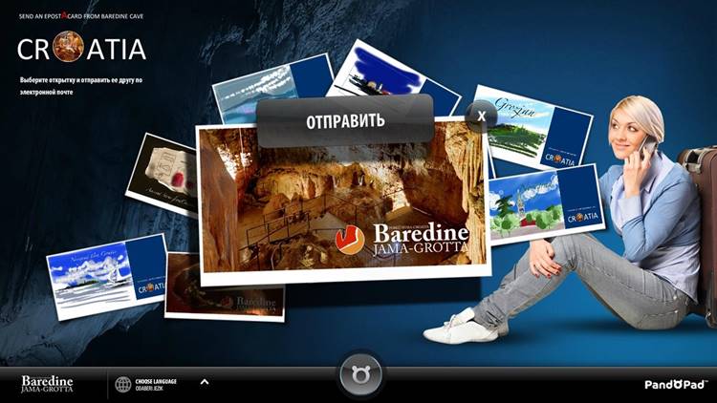Click the Baredine logo on large postcard

402,239
